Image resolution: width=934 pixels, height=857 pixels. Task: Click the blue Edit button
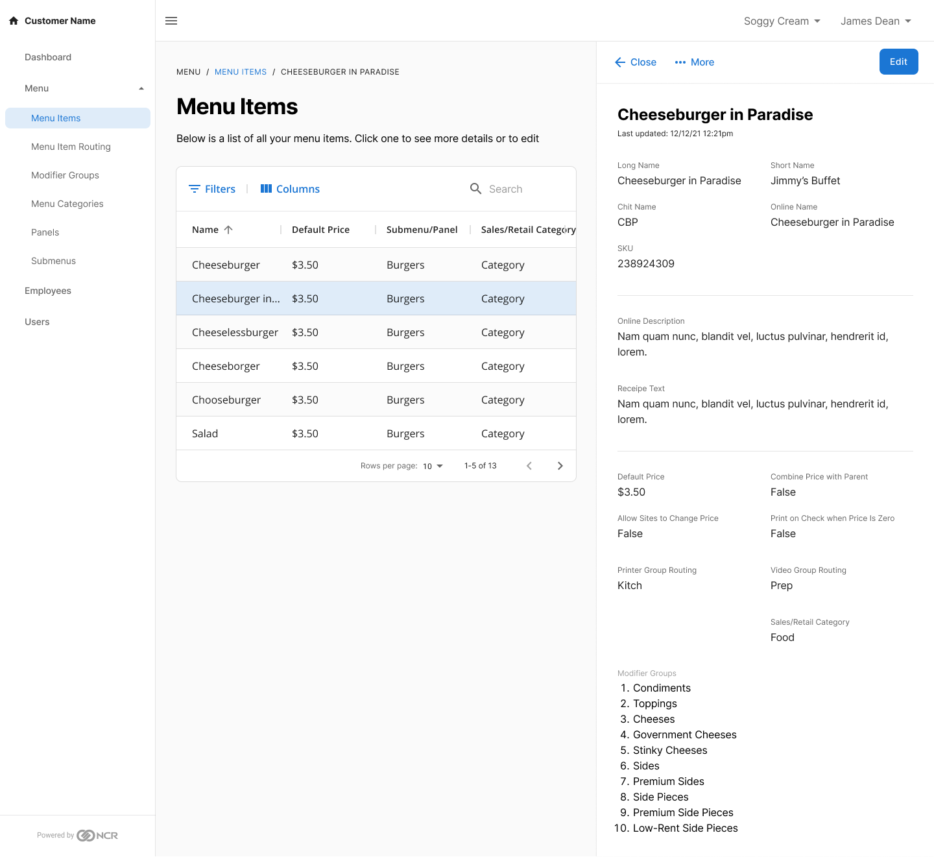pyautogui.click(x=898, y=62)
